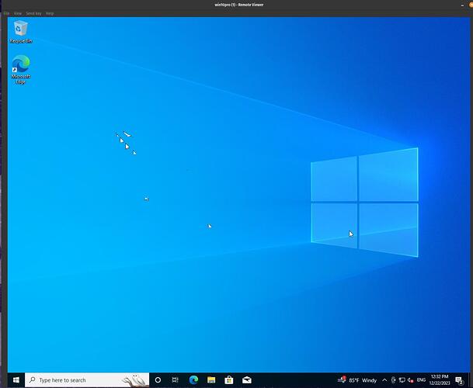Click the news and interests badge icon
Image resolution: width=473 pixels, height=388 pixels.
(342, 379)
